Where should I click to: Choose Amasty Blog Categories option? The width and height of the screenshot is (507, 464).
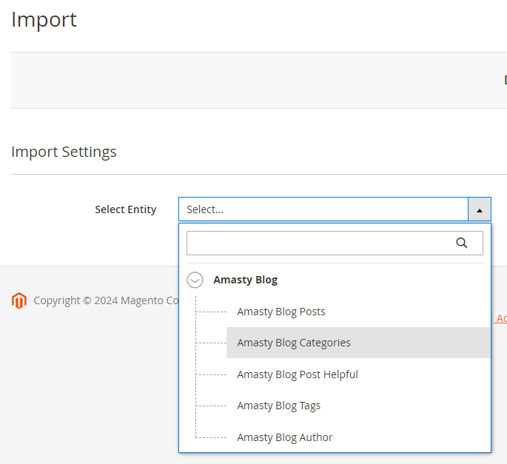click(358, 343)
